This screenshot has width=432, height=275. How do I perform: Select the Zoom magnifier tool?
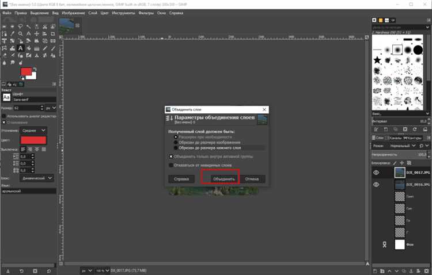[20, 33]
